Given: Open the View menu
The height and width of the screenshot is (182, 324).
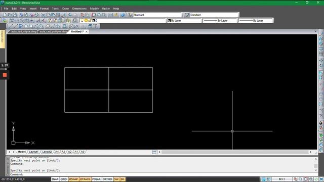Looking at the screenshot, I should tap(23, 9).
